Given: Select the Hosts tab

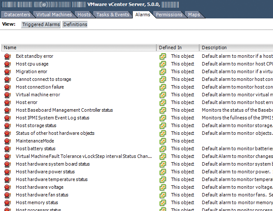Looking at the screenshot, I should coord(84,15).
